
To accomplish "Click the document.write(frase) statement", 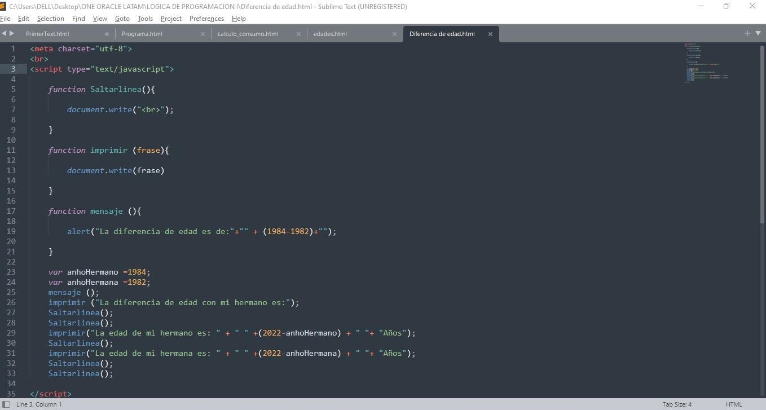I will coord(116,170).
